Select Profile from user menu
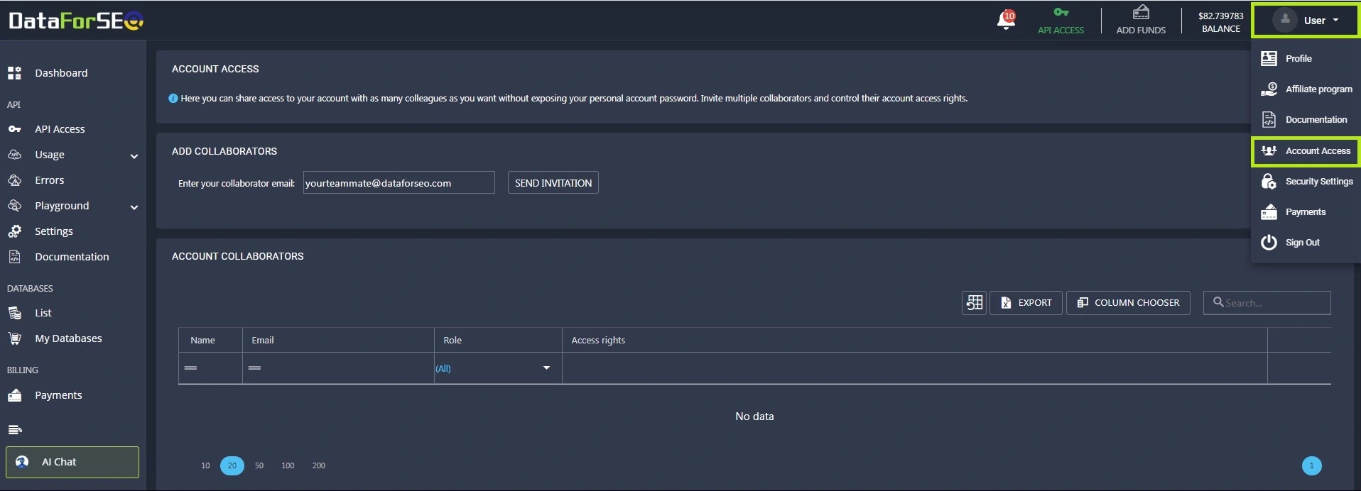This screenshot has width=1361, height=491. [1305, 58]
